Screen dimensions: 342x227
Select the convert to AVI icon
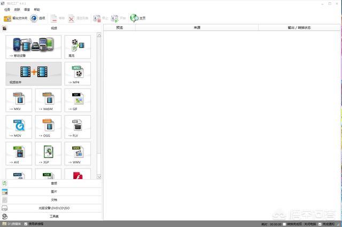click(x=19, y=153)
